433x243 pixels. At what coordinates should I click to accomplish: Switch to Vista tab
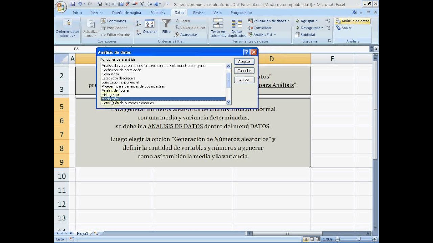pyautogui.click(x=218, y=13)
